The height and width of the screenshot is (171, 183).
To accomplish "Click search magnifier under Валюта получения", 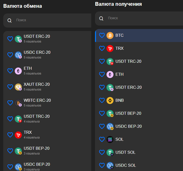I will click(101, 18).
